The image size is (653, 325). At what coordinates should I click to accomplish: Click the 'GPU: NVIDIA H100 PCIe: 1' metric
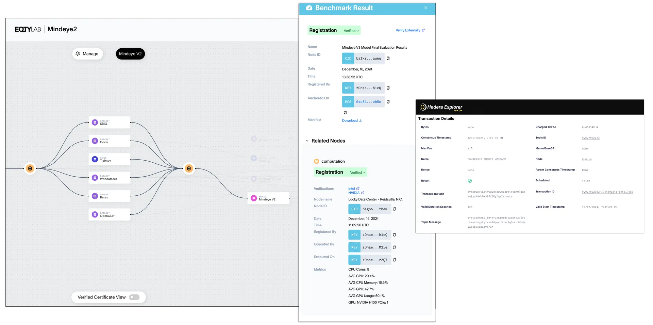click(x=368, y=303)
